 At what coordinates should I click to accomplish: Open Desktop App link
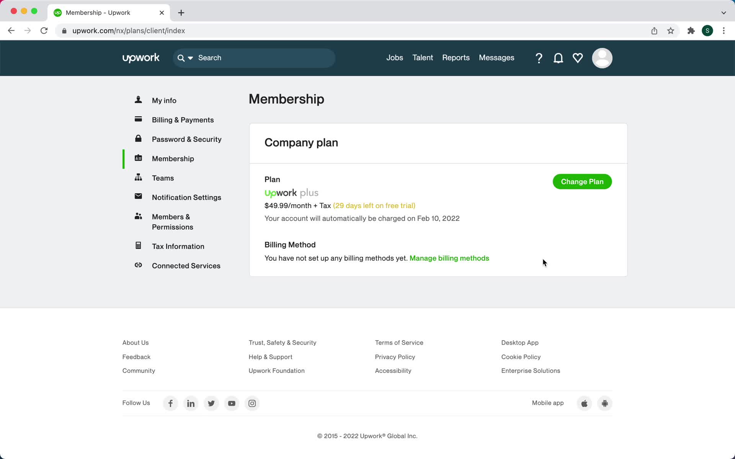[x=519, y=343]
